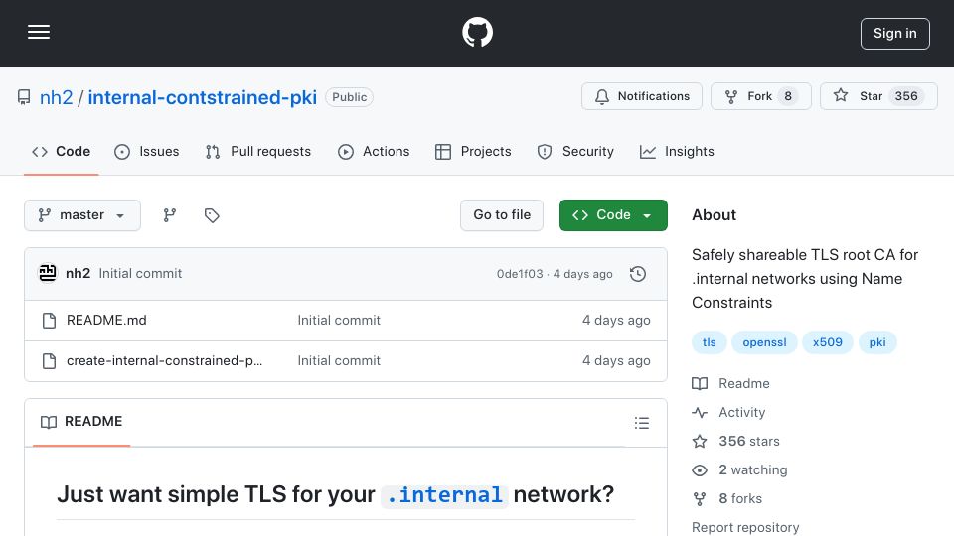Click the tls topic tag

coord(709,342)
